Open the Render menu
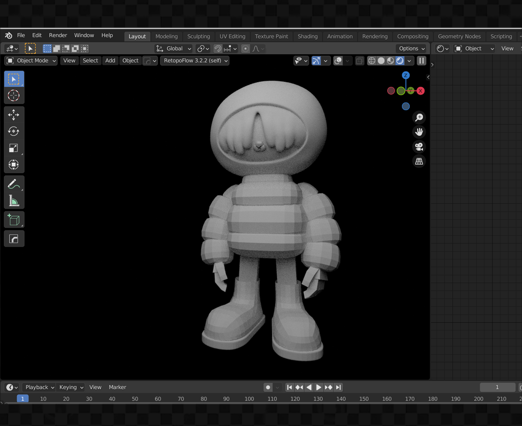Image resolution: width=522 pixels, height=426 pixels. click(58, 35)
